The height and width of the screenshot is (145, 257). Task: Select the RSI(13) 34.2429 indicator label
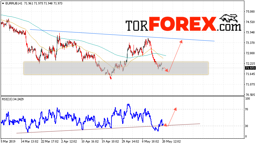(x=13, y=99)
